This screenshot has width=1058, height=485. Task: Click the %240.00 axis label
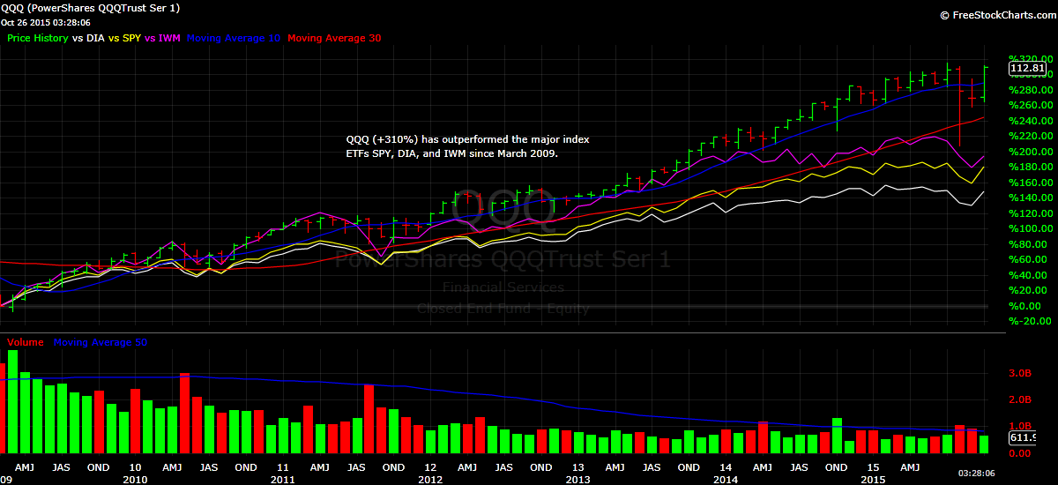click(1031, 121)
